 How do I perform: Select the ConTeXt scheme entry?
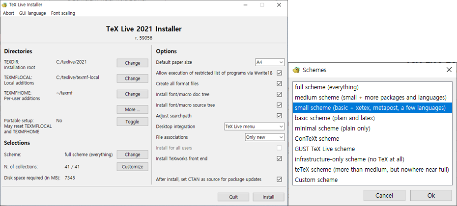click(x=372, y=138)
